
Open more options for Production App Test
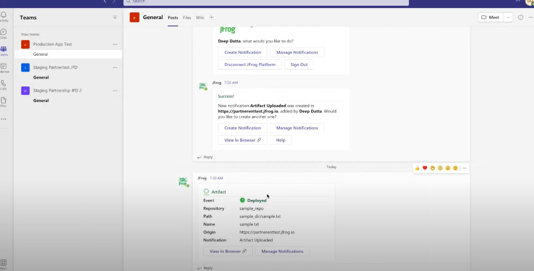[x=115, y=44]
